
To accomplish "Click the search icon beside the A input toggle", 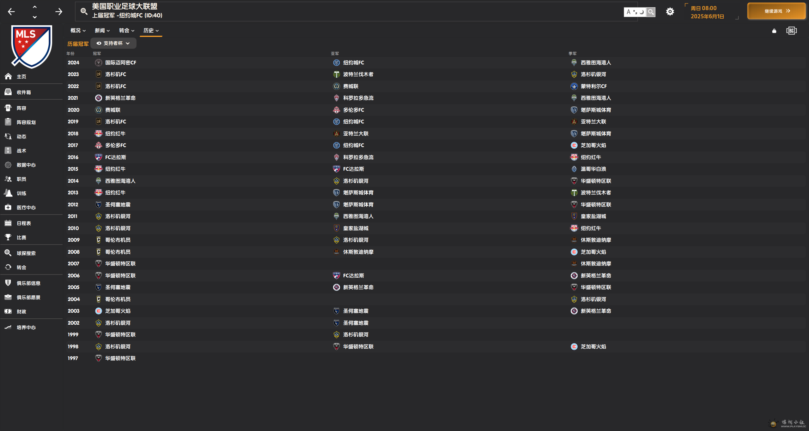I will tap(651, 12).
